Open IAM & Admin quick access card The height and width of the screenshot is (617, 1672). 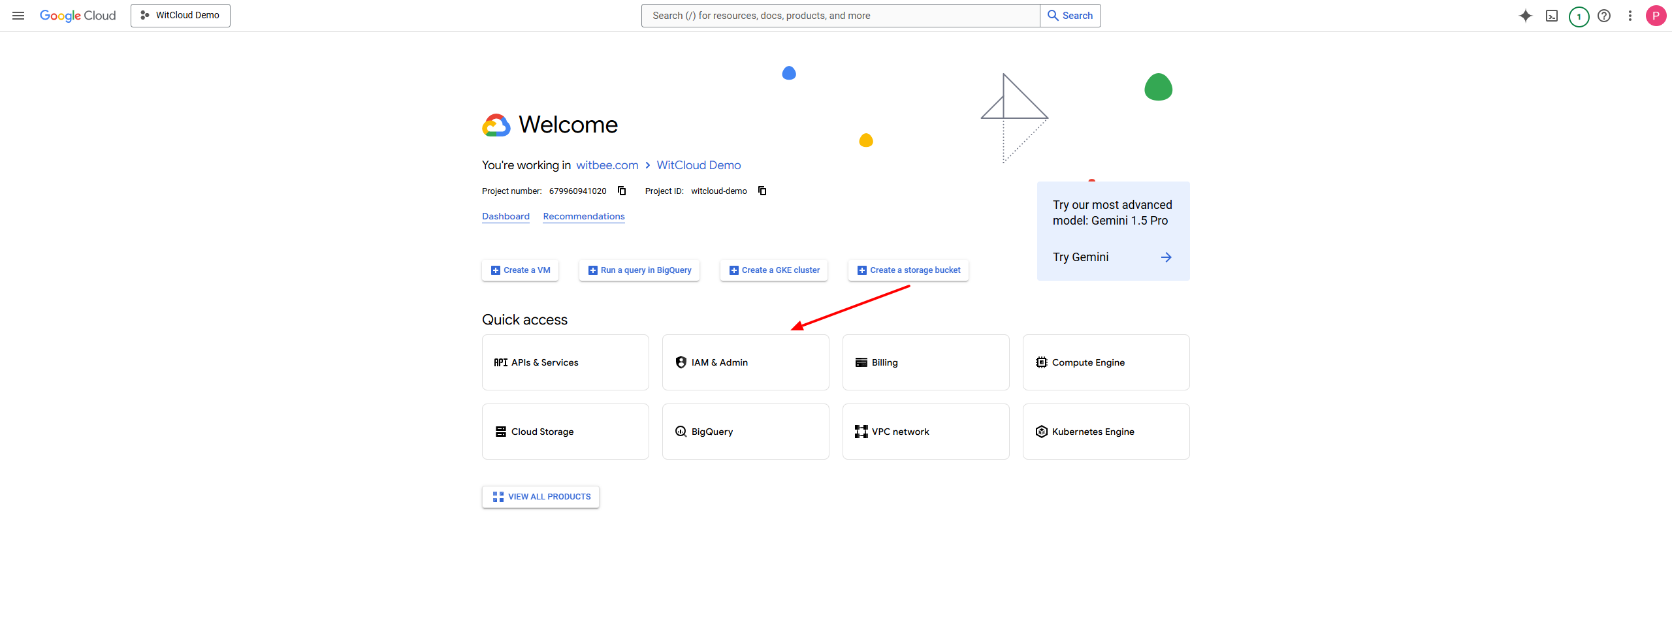(x=746, y=362)
